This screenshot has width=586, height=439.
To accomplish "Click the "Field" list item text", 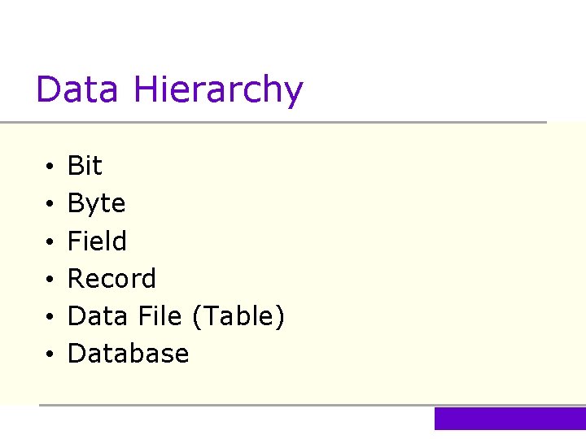I will 97,241.
